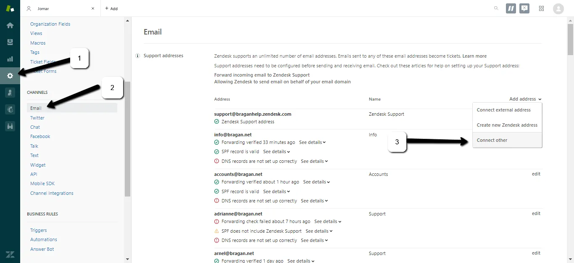Open Answer Bot under Business Rules
Screen dimensions: 574x263
point(42,250)
